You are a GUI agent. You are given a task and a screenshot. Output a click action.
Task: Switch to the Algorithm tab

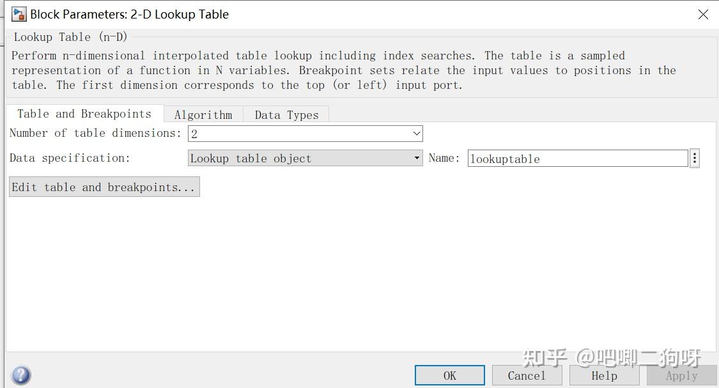tap(203, 114)
